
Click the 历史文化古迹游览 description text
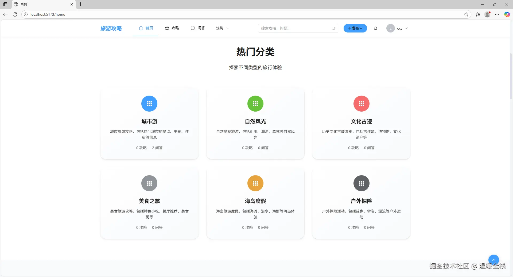click(x=362, y=135)
